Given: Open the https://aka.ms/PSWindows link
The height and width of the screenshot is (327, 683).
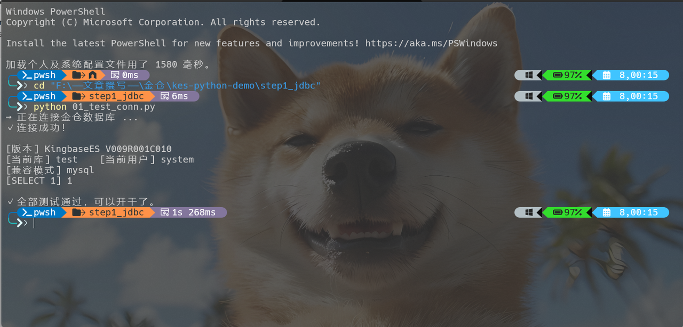Looking at the screenshot, I should pos(432,43).
